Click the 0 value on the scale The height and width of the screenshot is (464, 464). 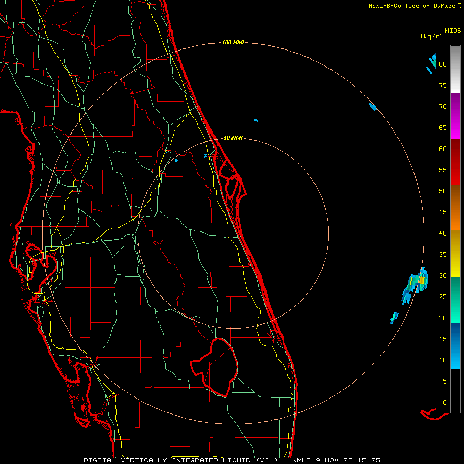(445, 403)
